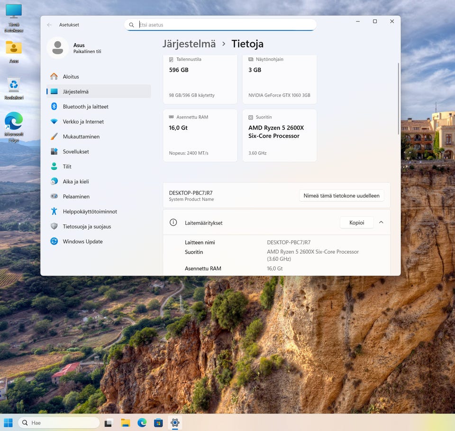Open the Asennettu RAM 16,0 Gt card

200,135
